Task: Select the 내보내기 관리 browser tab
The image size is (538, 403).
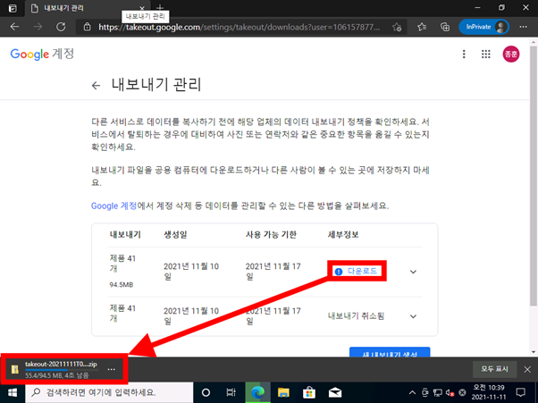Action: (88, 8)
